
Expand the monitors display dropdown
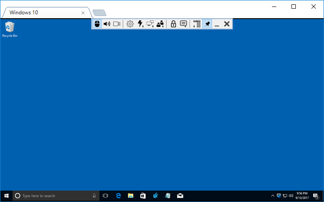coord(150,24)
